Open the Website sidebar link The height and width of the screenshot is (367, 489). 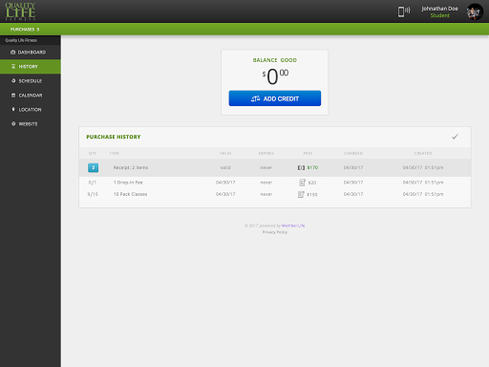click(x=31, y=124)
